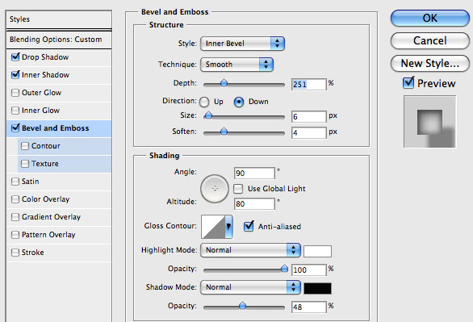Enable the Texture checkbox
The height and width of the screenshot is (322, 473).
(x=25, y=164)
